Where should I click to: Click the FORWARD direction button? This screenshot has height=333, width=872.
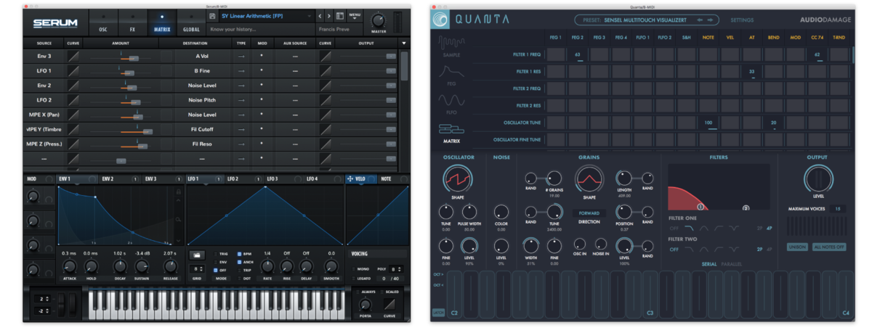(589, 213)
